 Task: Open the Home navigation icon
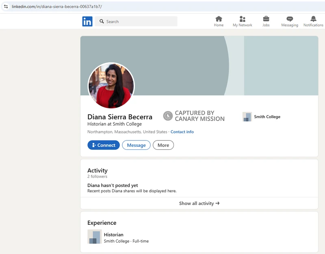pos(219,19)
